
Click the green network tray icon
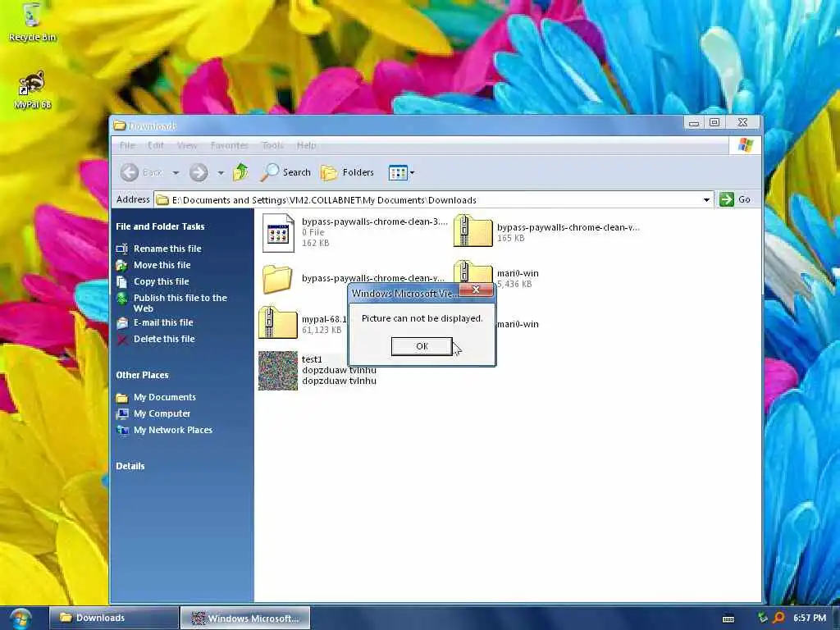pyautogui.click(x=763, y=617)
